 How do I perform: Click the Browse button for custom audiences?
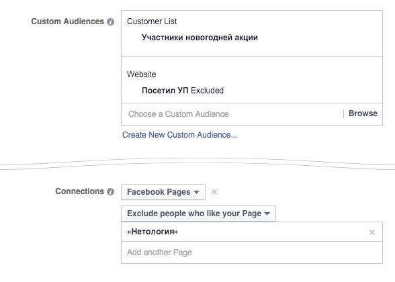[363, 113]
